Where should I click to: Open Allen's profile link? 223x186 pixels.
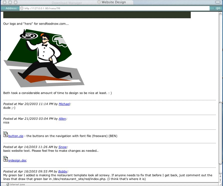click(x=62, y=119)
